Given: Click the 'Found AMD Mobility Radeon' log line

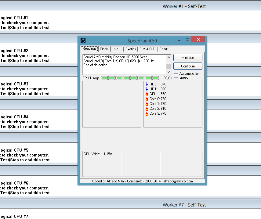Looking at the screenshot, I should pyautogui.click(x=116, y=57).
